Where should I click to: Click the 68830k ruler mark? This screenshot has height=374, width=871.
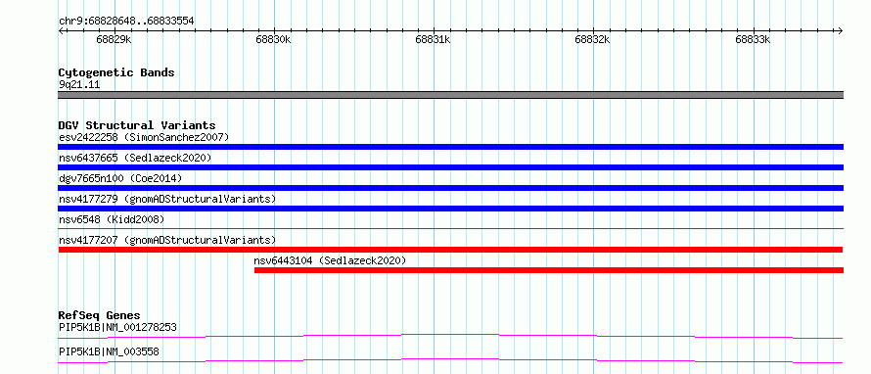(x=273, y=40)
